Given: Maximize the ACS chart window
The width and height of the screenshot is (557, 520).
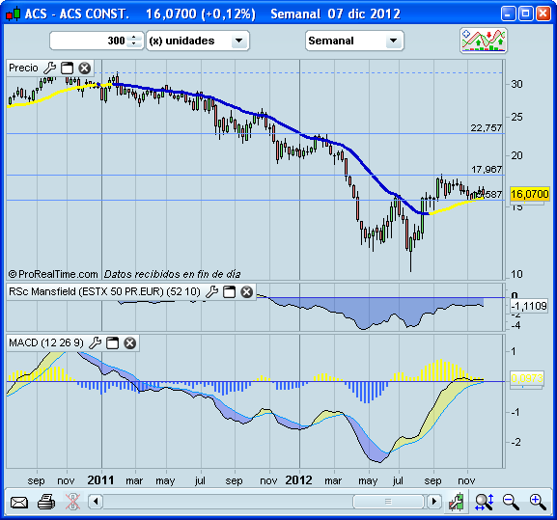Looking at the screenshot, I should (x=526, y=14).
